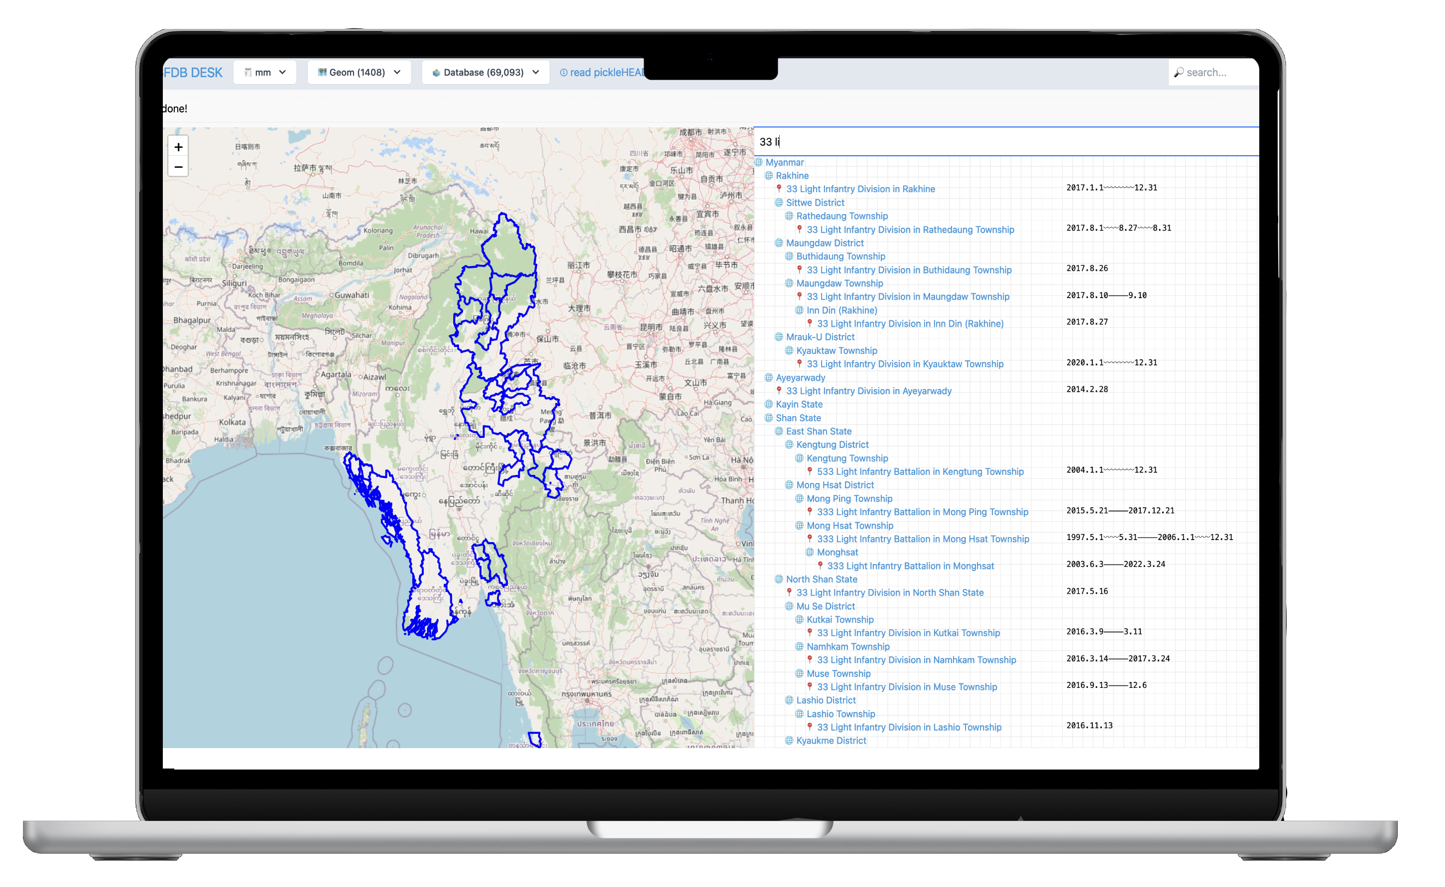Open the mm dropdown
The width and height of the screenshot is (1445, 887).
pos(264,73)
